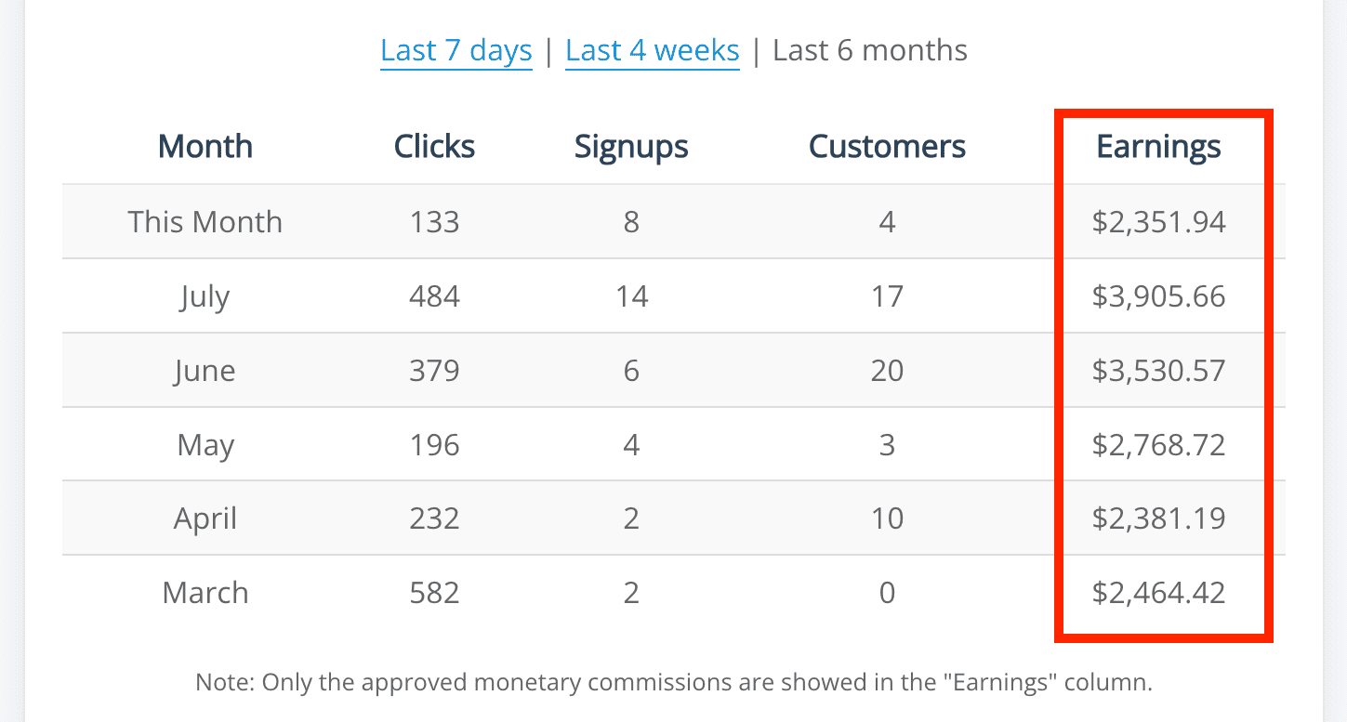Click This Month's earnings $2,351.94
This screenshot has width=1347, height=722.
pyautogui.click(x=1158, y=221)
